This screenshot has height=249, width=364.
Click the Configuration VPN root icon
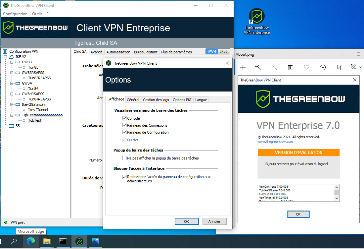pyautogui.click(x=5, y=51)
